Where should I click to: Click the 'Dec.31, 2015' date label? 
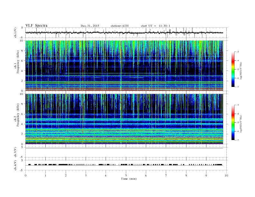[90, 26]
